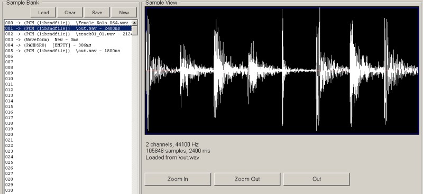Zoom Out of the waveform
Screen dimensions: 423x194
247,179
